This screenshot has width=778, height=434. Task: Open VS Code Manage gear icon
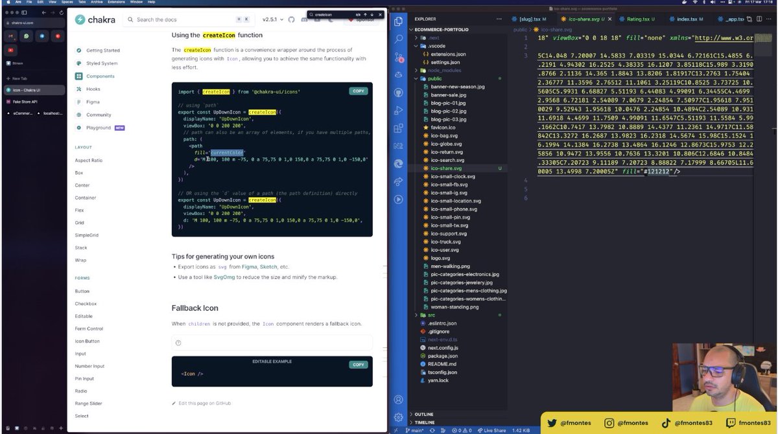[399, 417]
